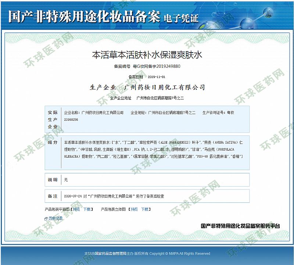Click the 备注 row label
The image size is (294, 265).
point(53,196)
